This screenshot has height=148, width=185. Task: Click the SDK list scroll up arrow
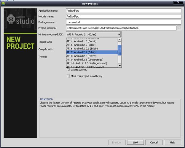pos(120,40)
